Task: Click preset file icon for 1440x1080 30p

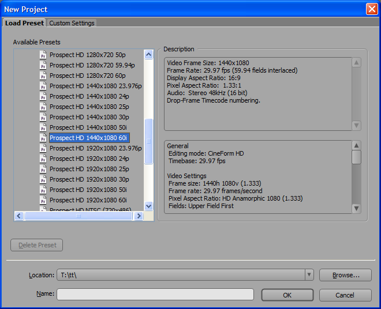Action: coord(43,117)
